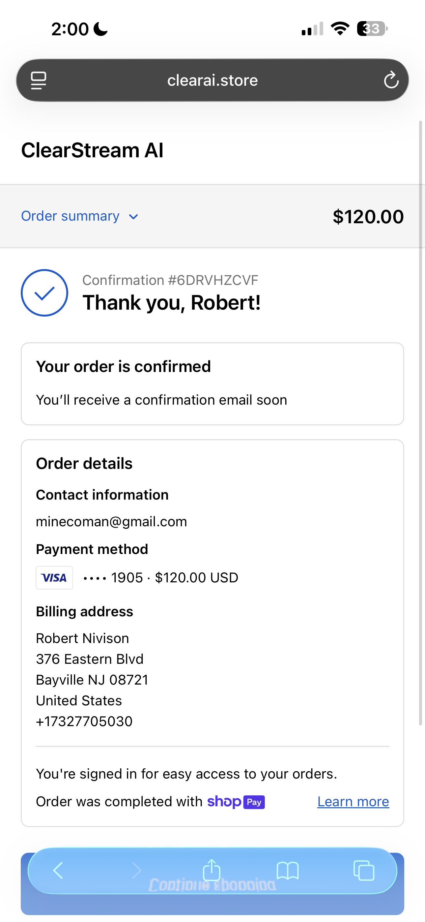Expand the Order summary dropdown
Viewport: 425px width, 922px height.
71,216
